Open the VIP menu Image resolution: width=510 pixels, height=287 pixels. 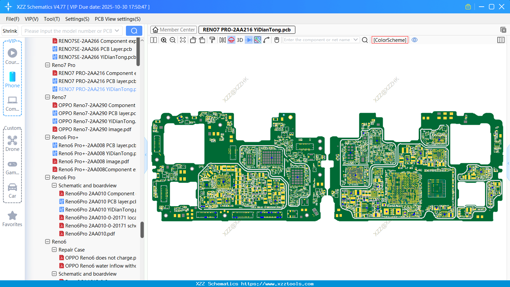click(x=31, y=19)
